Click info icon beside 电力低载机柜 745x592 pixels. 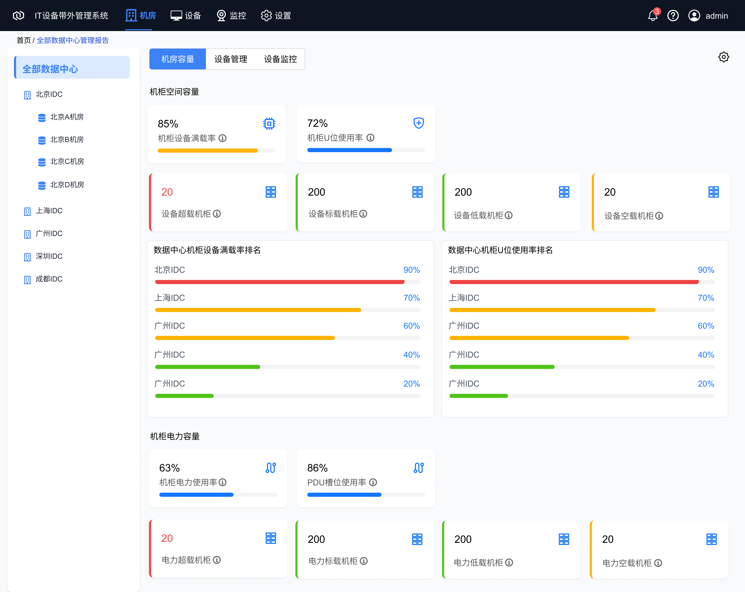click(509, 563)
